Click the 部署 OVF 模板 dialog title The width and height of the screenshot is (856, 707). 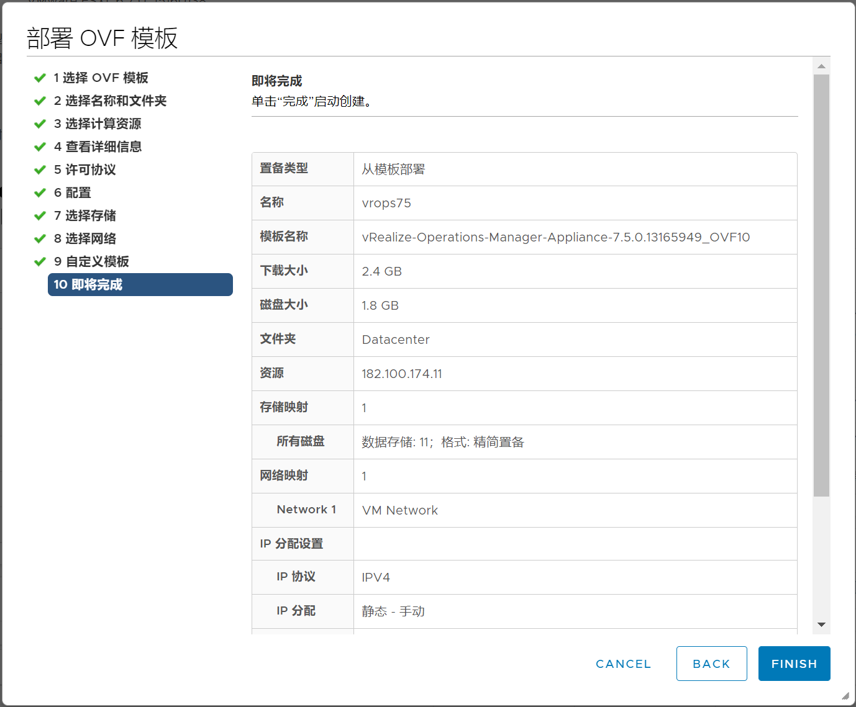[x=102, y=38]
